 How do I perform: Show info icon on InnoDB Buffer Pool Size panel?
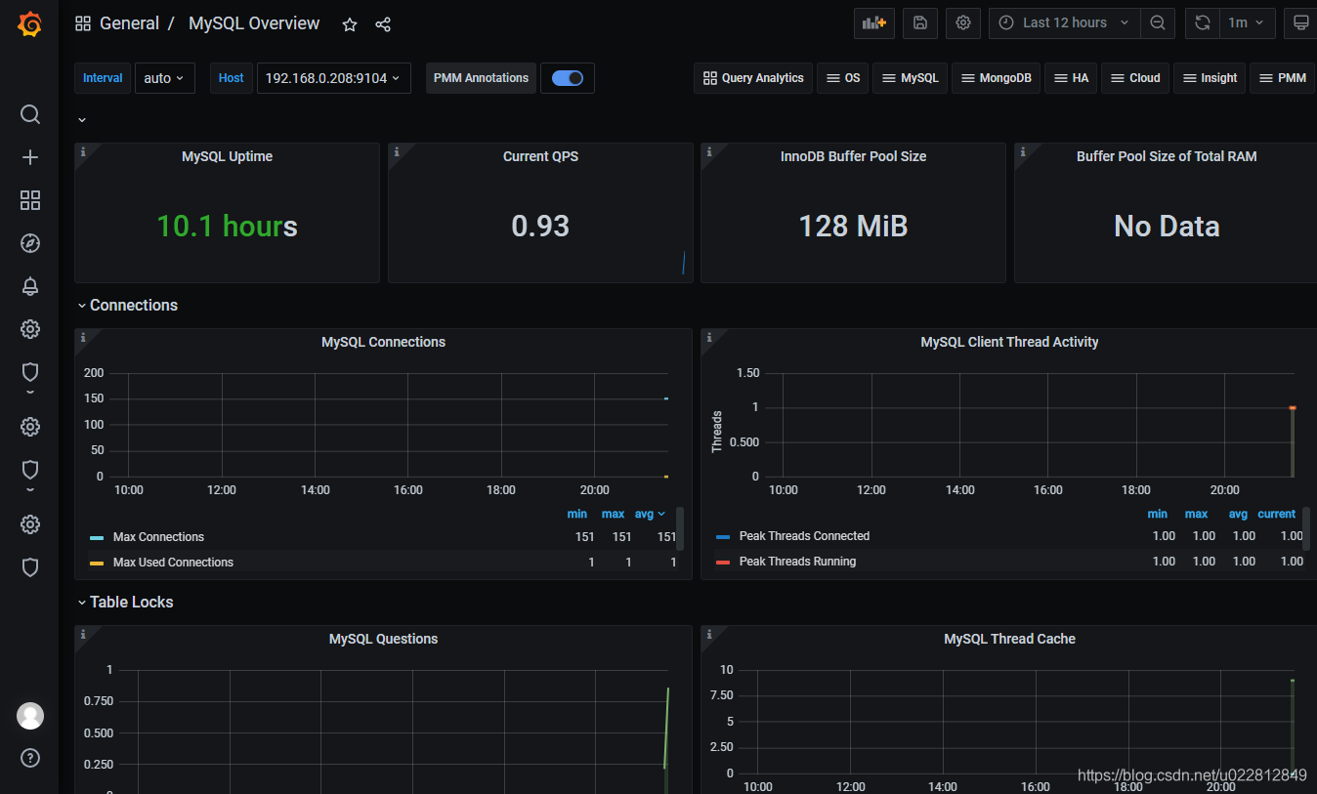coord(709,151)
